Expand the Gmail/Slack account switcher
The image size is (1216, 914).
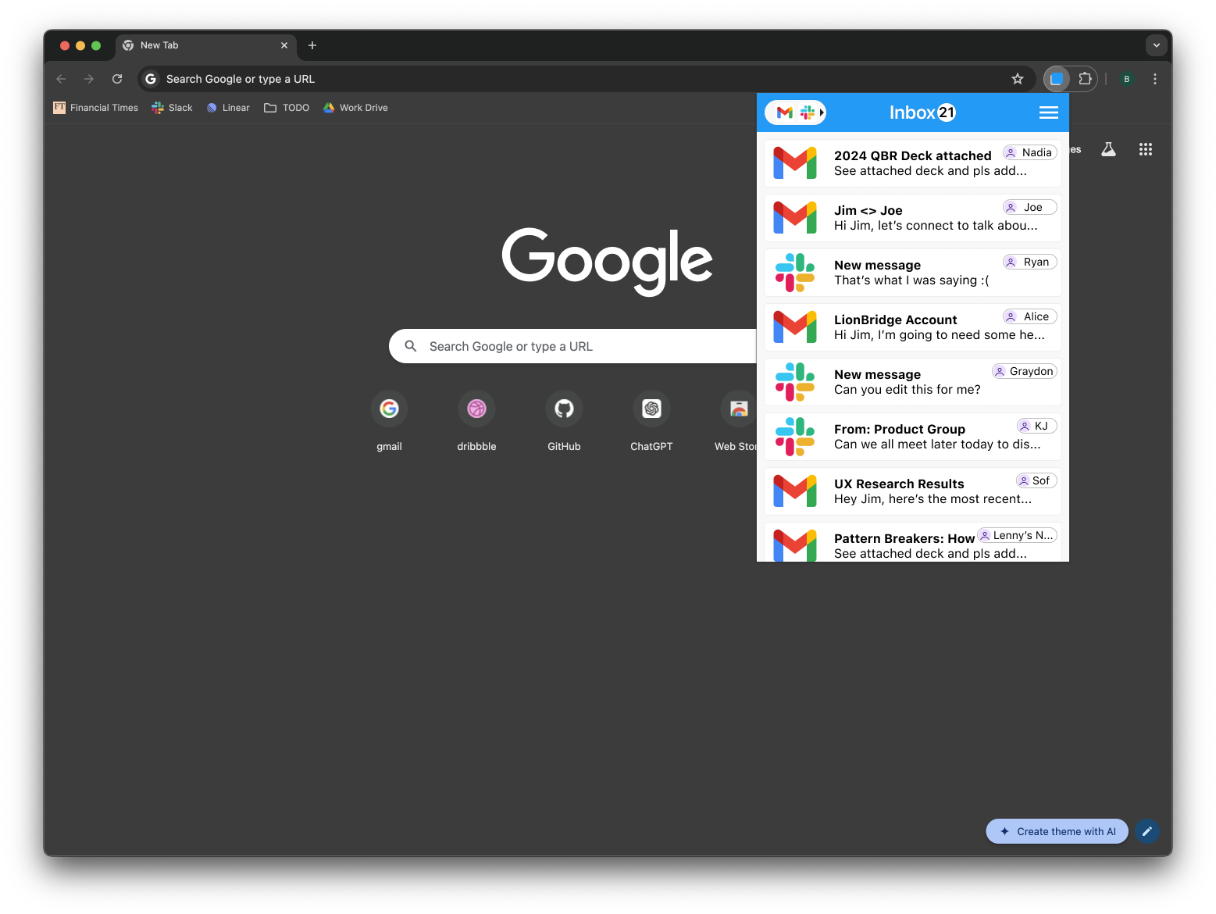pos(796,112)
